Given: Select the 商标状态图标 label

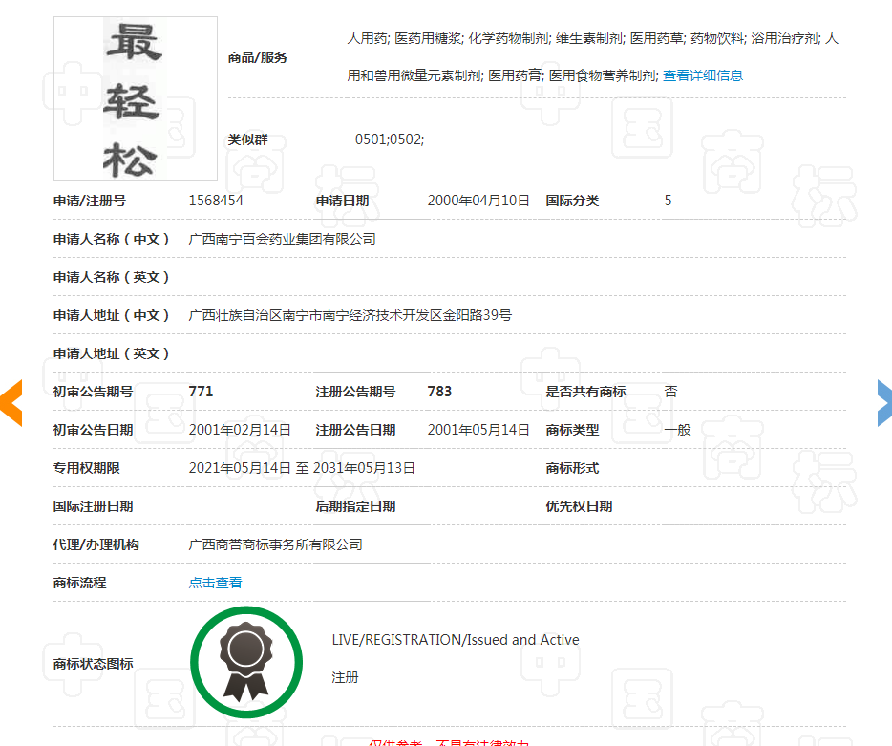Looking at the screenshot, I should tap(94, 664).
